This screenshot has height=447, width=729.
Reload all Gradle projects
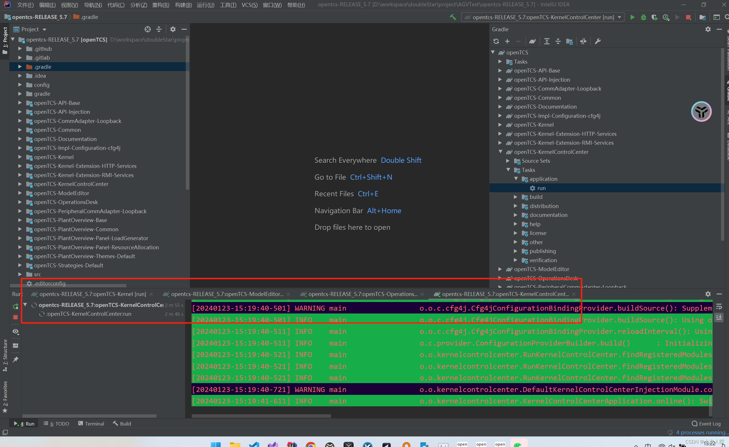click(496, 41)
